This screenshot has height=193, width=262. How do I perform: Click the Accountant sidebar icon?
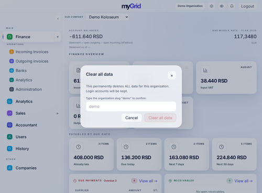click(x=9, y=125)
